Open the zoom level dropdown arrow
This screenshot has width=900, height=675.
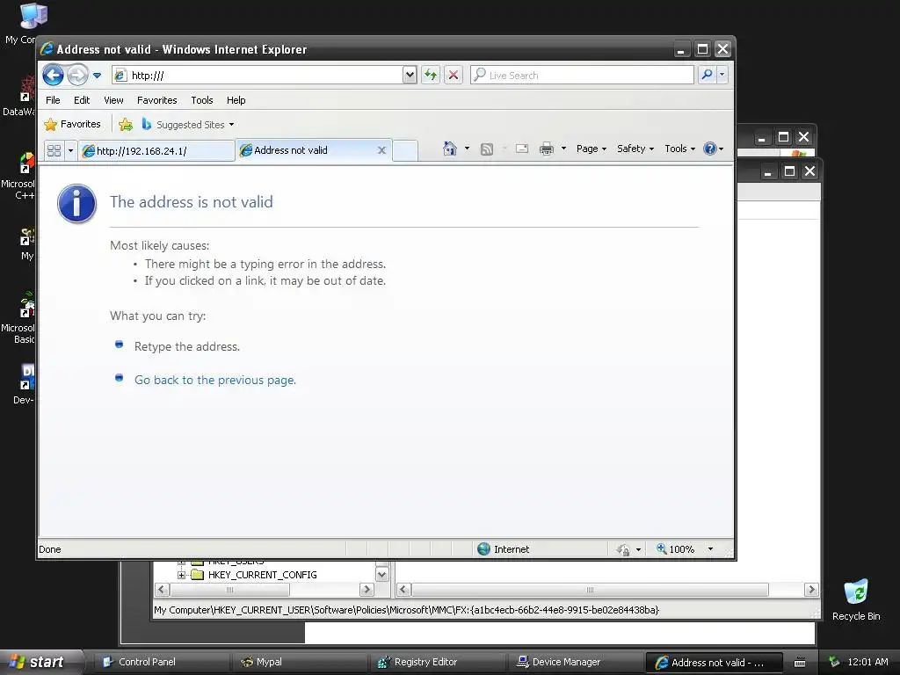coord(710,549)
